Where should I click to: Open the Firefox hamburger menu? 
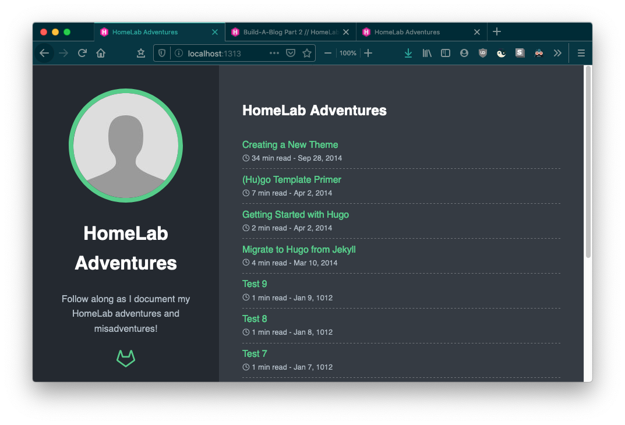581,53
